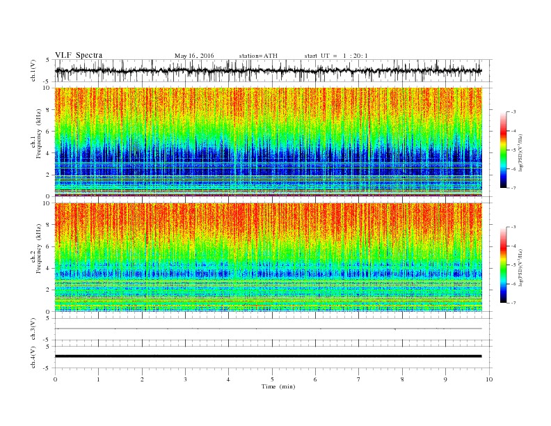Click the ch.1 spectrogram panel
This screenshot has width=551, height=426.
[x=269, y=142]
